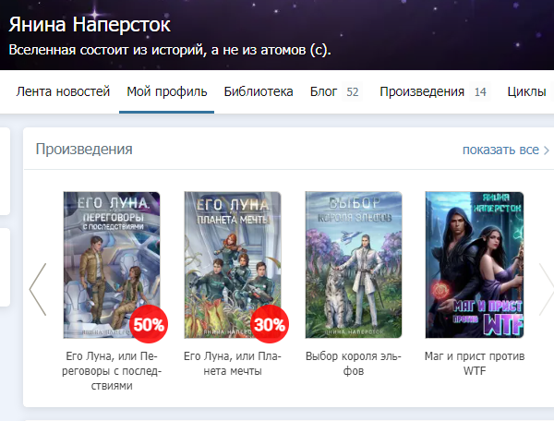Open the Выбор короля эльфов cover
The image size is (554, 421).
click(x=354, y=265)
